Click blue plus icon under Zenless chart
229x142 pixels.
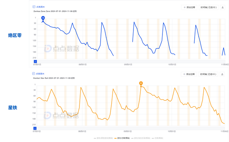coord(35,61)
